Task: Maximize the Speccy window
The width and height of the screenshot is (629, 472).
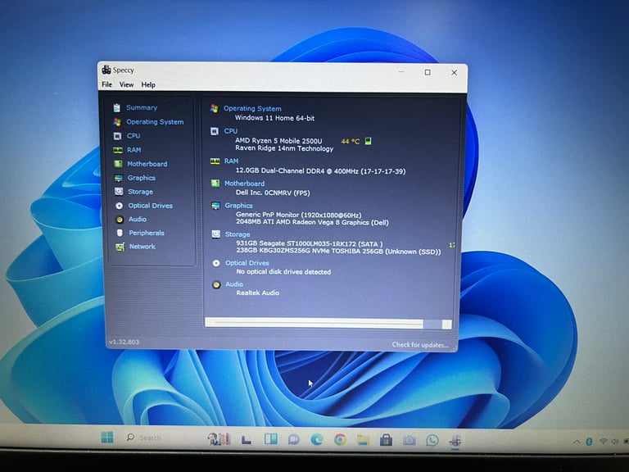Action: click(x=428, y=72)
